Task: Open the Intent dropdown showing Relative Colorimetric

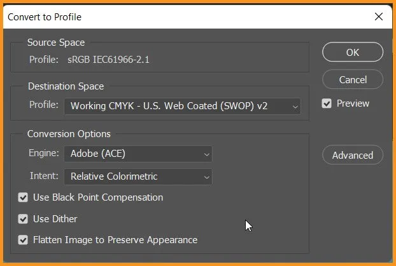Action: (138, 176)
